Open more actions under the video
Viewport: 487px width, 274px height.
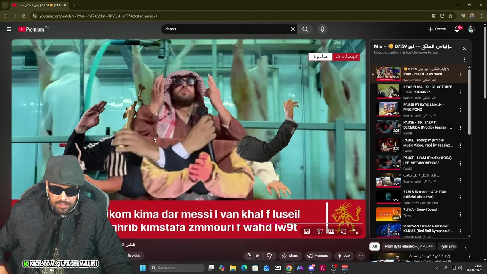(361, 256)
